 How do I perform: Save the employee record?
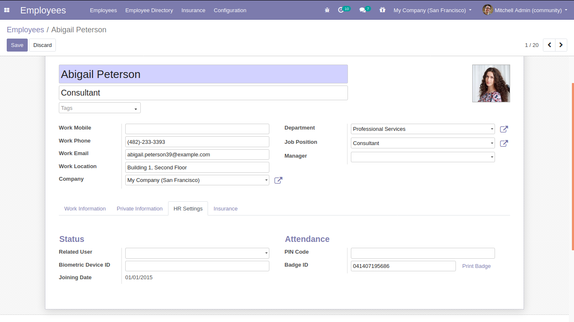pyautogui.click(x=17, y=45)
